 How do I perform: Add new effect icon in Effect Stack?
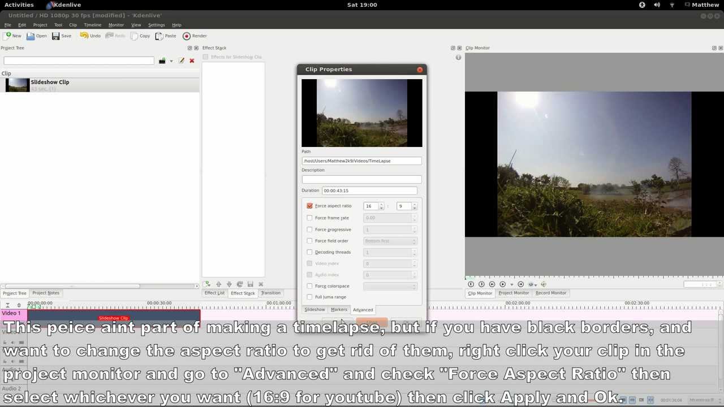tap(207, 284)
